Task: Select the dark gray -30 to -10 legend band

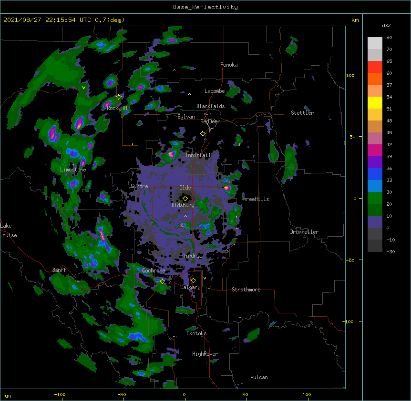Action: coord(375,246)
